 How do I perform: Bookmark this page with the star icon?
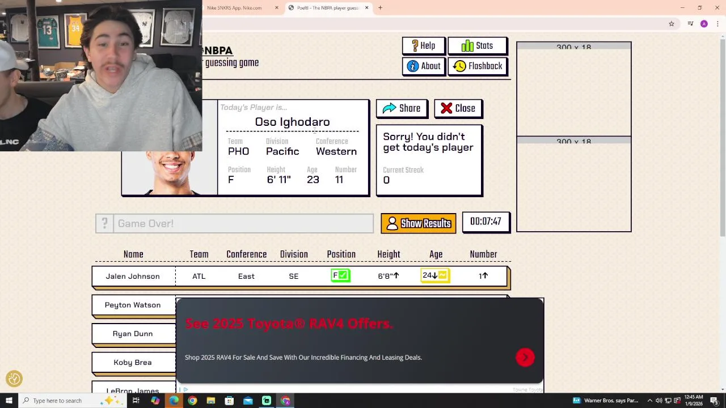[x=672, y=24]
